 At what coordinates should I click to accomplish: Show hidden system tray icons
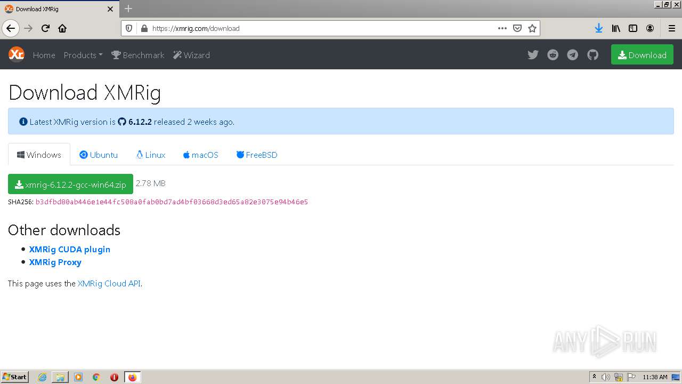pyautogui.click(x=594, y=377)
